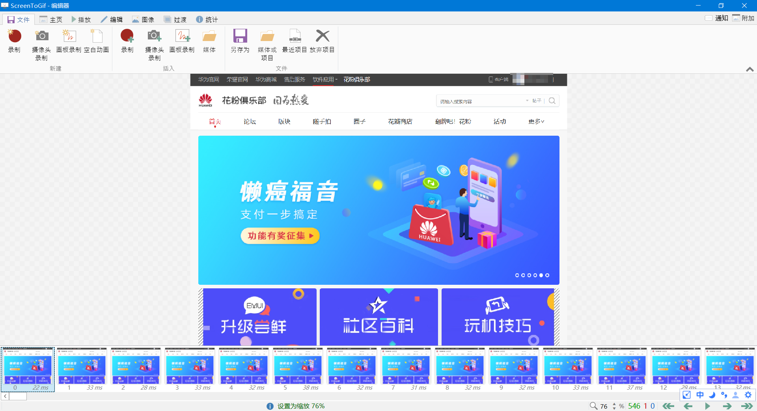757x411 pixels.
Task: Click the 升级尝鲜 EMUI card
Action: (260, 317)
